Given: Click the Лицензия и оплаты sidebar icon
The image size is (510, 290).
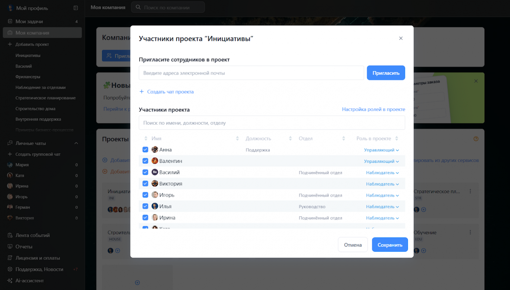Looking at the screenshot, I should pos(10,258).
